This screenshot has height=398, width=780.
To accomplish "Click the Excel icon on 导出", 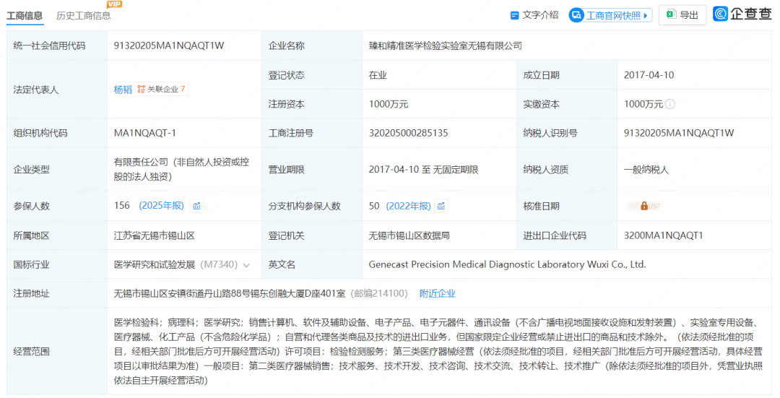I will 671,15.
